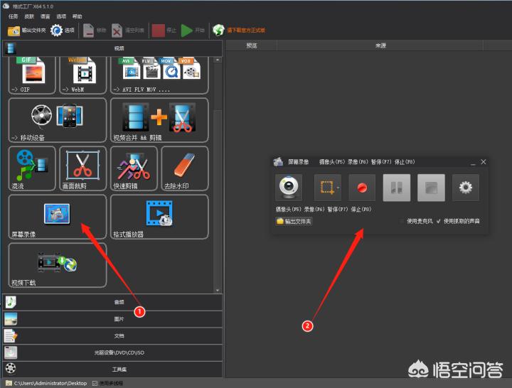Image resolution: width=512 pixels, height=388 pixels.
Task: Select the 视频合并 && 剪辑 tool
Action: click(159, 120)
